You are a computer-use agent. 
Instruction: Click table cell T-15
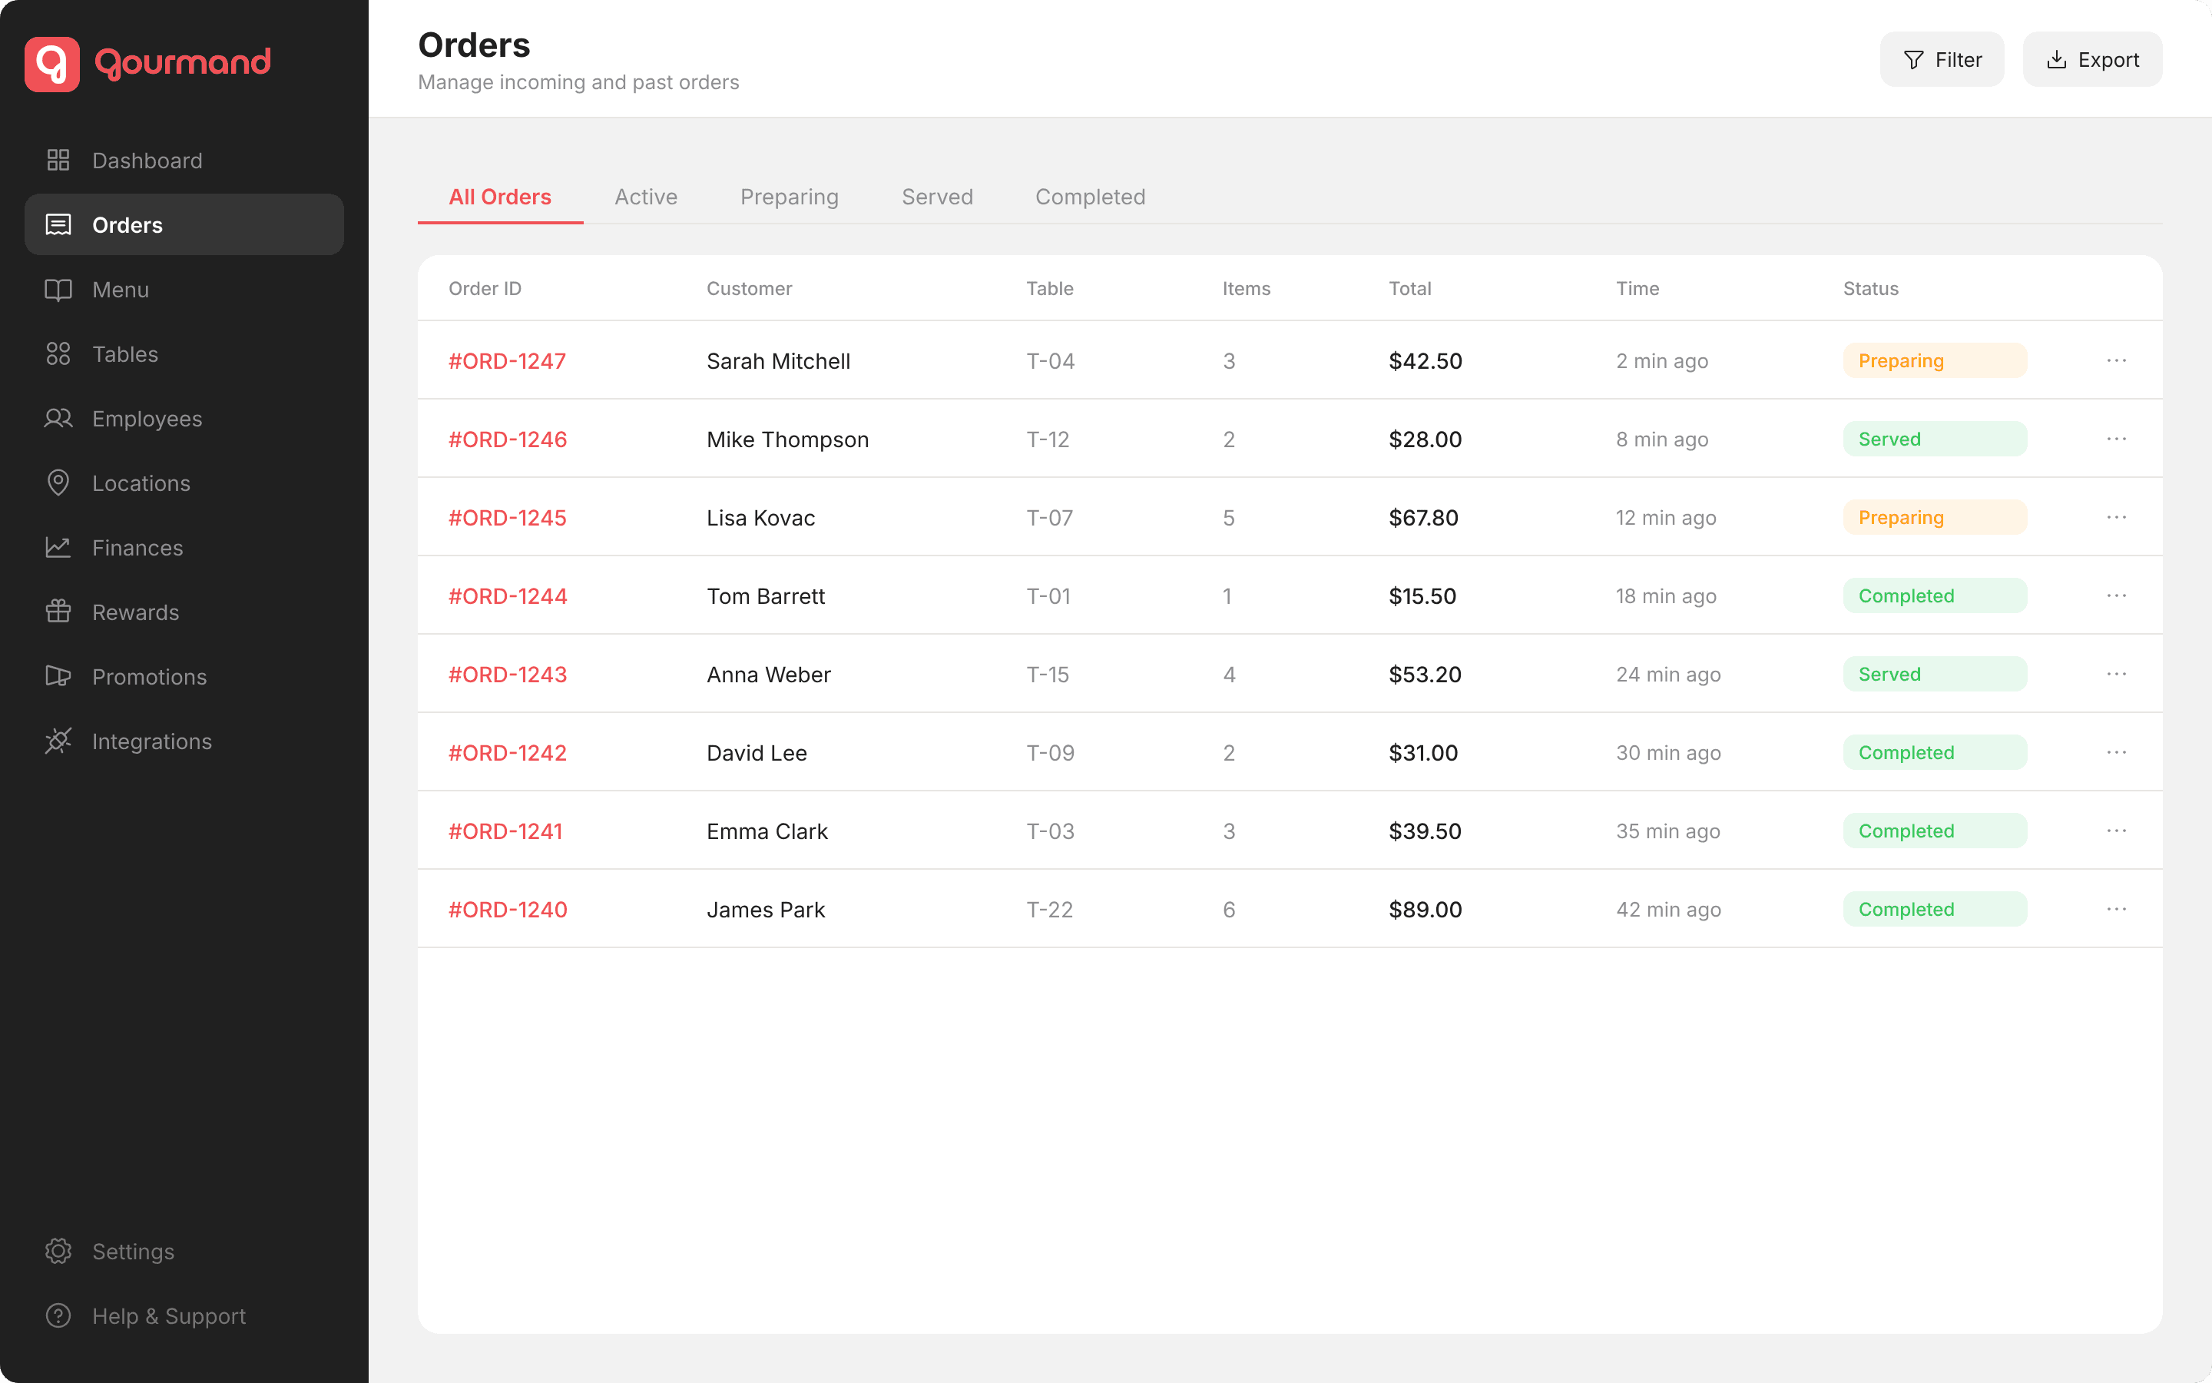(x=1048, y=674)
